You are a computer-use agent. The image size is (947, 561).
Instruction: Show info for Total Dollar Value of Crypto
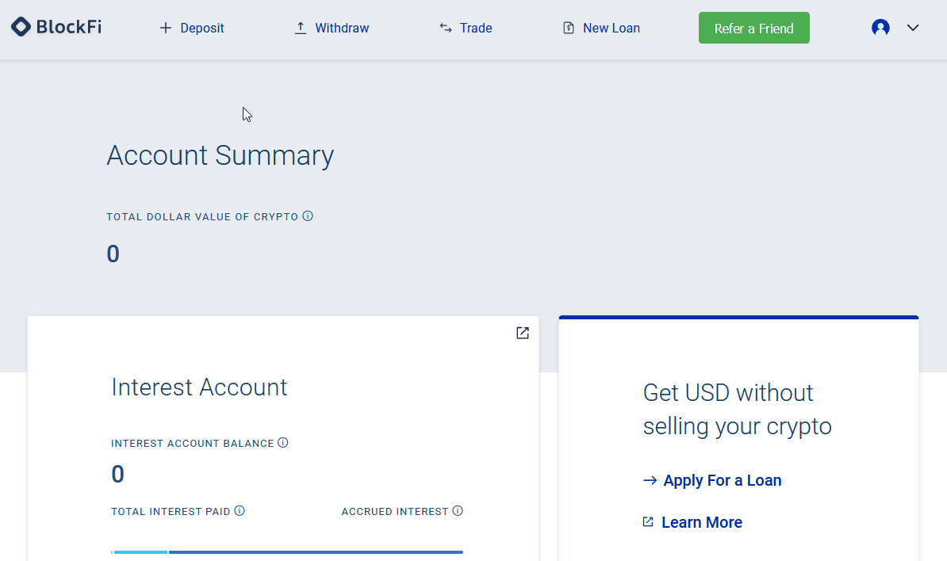pyautogui.click(x=308, y=216)
